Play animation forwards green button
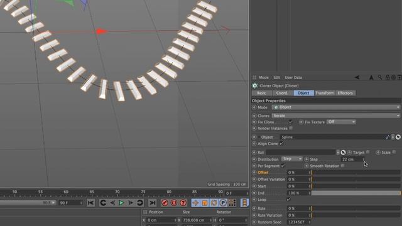The height and width of the screenshot is (226, 402). coord(121,203)
